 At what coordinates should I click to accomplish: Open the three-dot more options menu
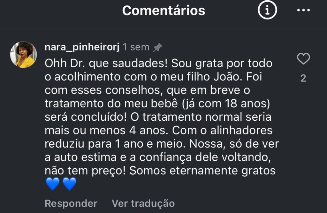click(303, 10)
